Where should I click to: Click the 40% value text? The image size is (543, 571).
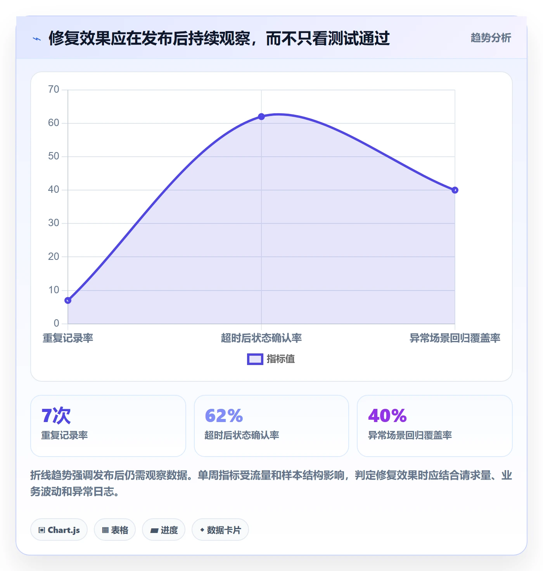(x=387, y=415)
